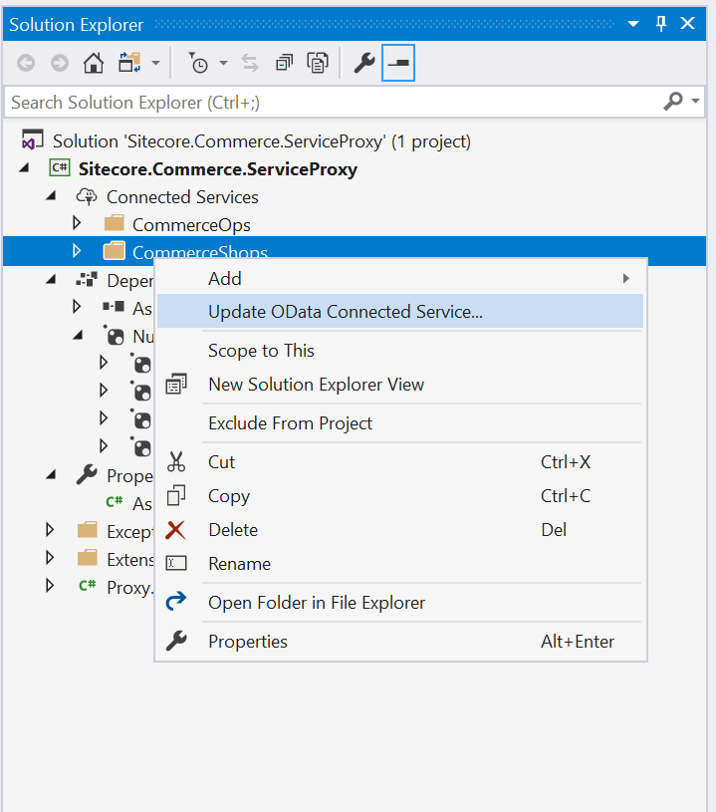This screenshot has height=812, width=716.
Task: Expand the CommerceShops folder
Action: (77, 251)
